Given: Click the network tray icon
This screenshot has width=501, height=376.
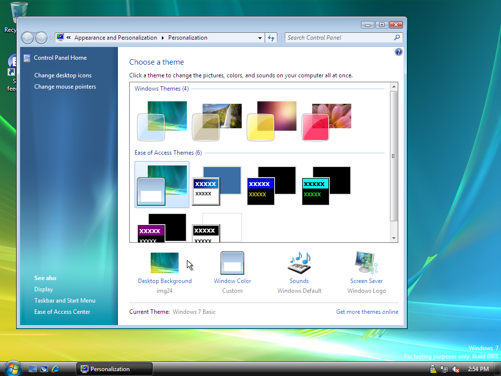Looking at the screenshot, I should [x=444, y=369].
